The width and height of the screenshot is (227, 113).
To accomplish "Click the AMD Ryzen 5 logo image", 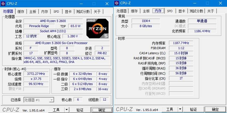I will [x=97, y=29].
